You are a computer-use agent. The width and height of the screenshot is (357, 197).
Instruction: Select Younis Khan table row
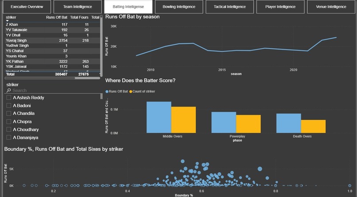click(x=52, y=56)
